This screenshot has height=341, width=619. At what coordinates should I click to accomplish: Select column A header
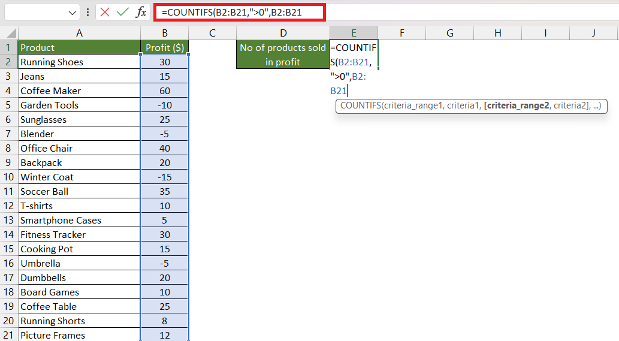[x=79, y=33]
